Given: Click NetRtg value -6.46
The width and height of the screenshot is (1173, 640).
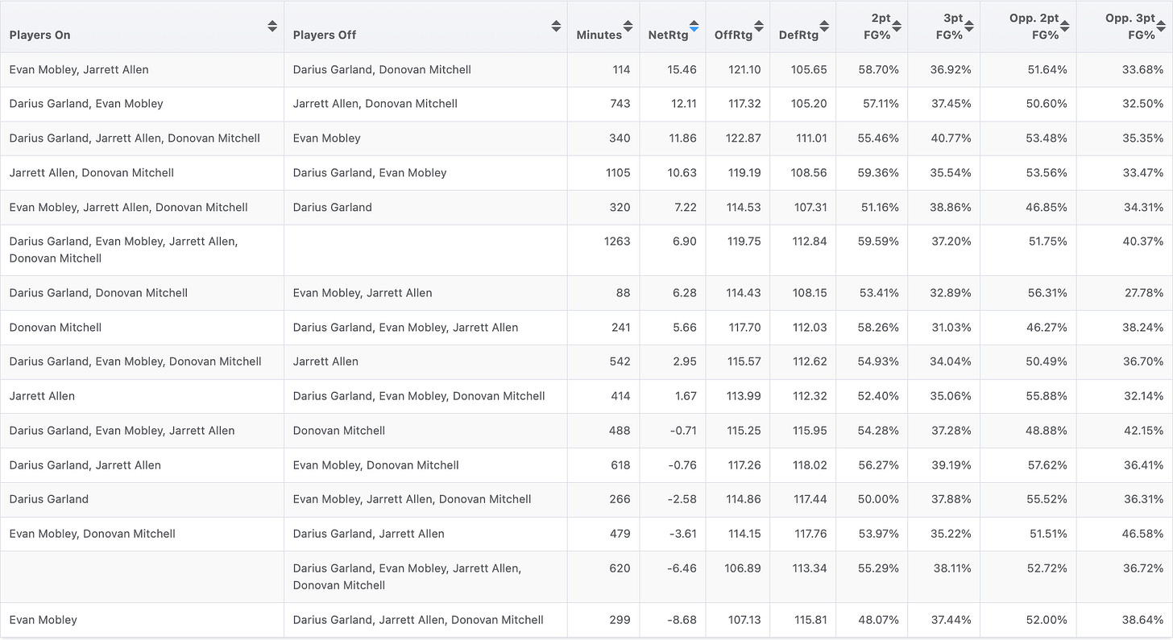Looking at the screenshot, I should coord(683,568).
